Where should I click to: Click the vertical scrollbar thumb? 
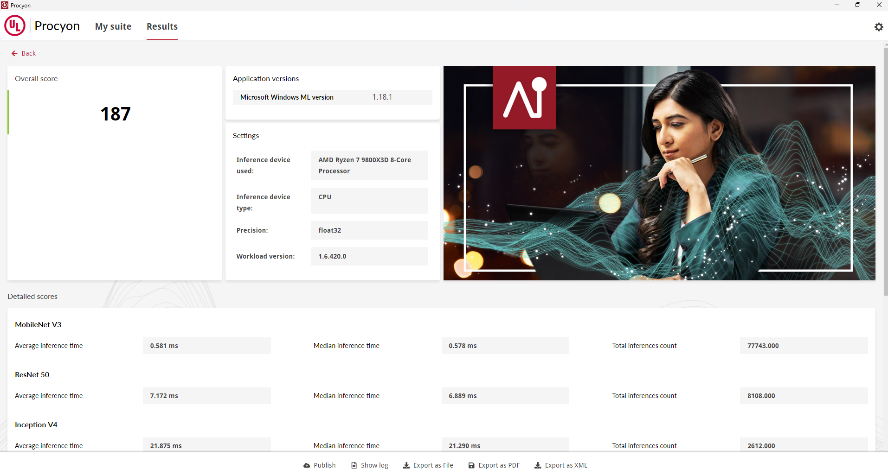[885, 171]
